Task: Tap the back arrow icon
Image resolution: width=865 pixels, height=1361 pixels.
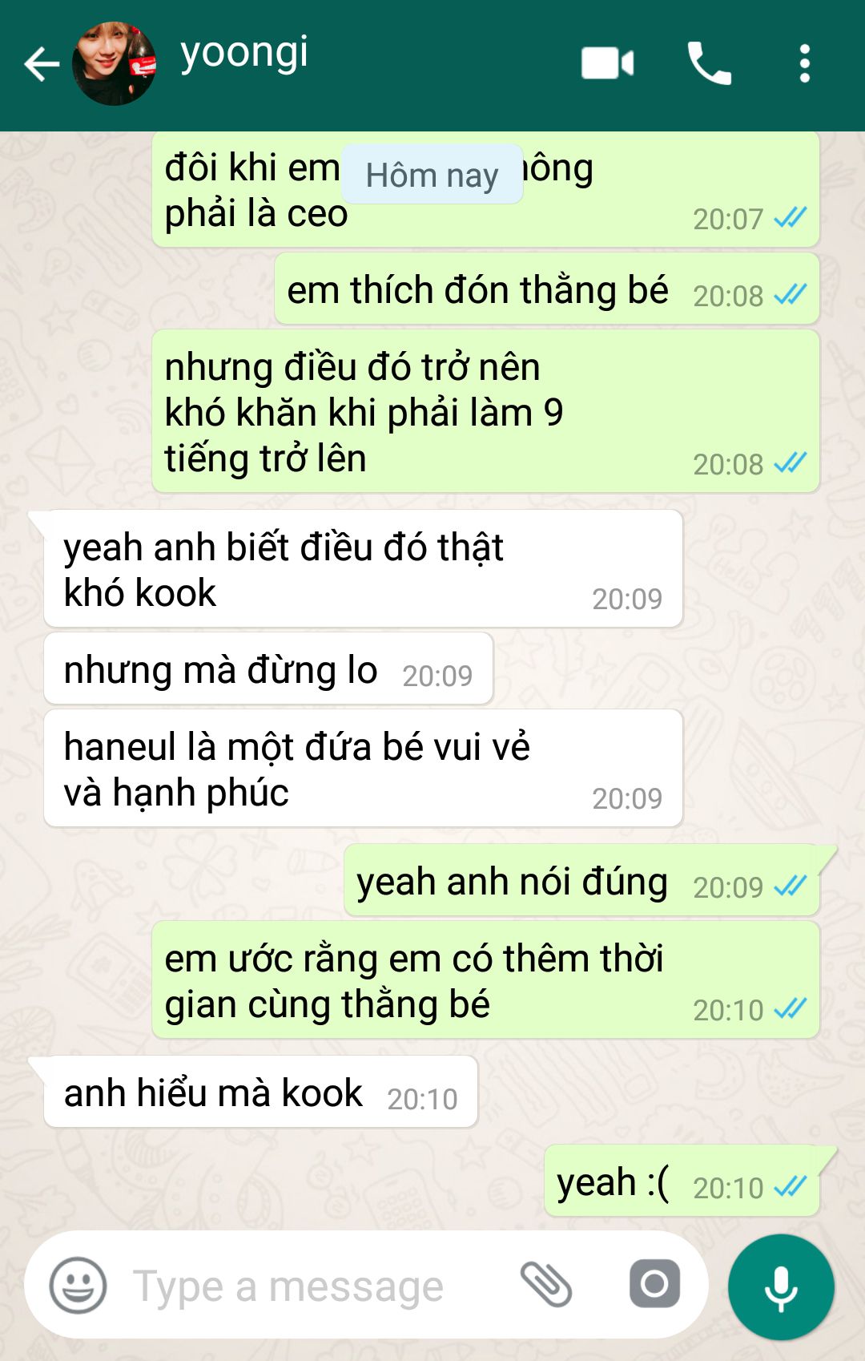Action: tap(42, 64)
